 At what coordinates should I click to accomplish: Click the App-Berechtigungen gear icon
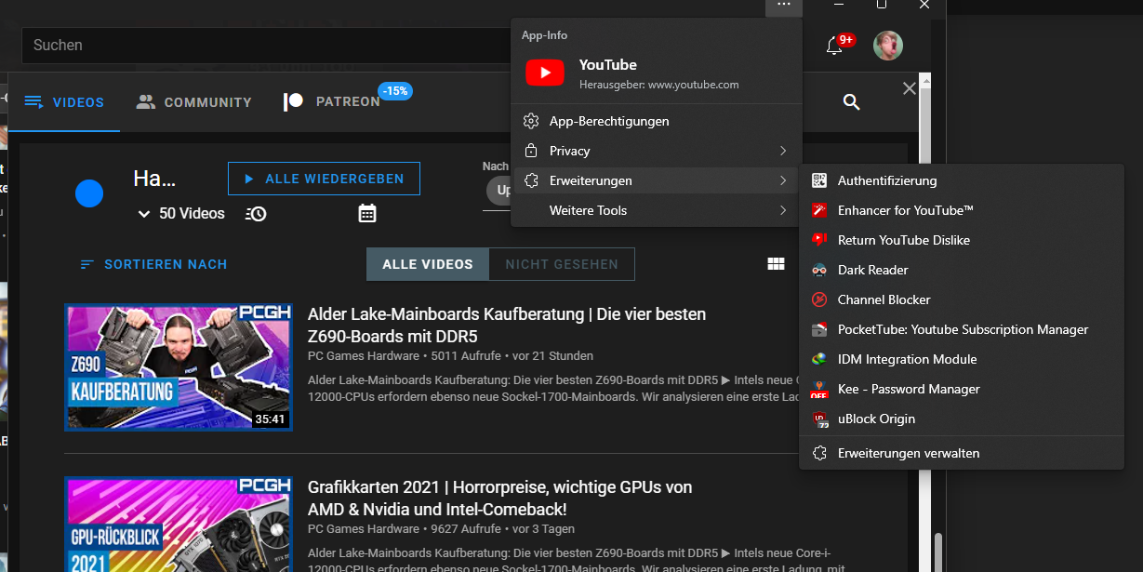531,121
